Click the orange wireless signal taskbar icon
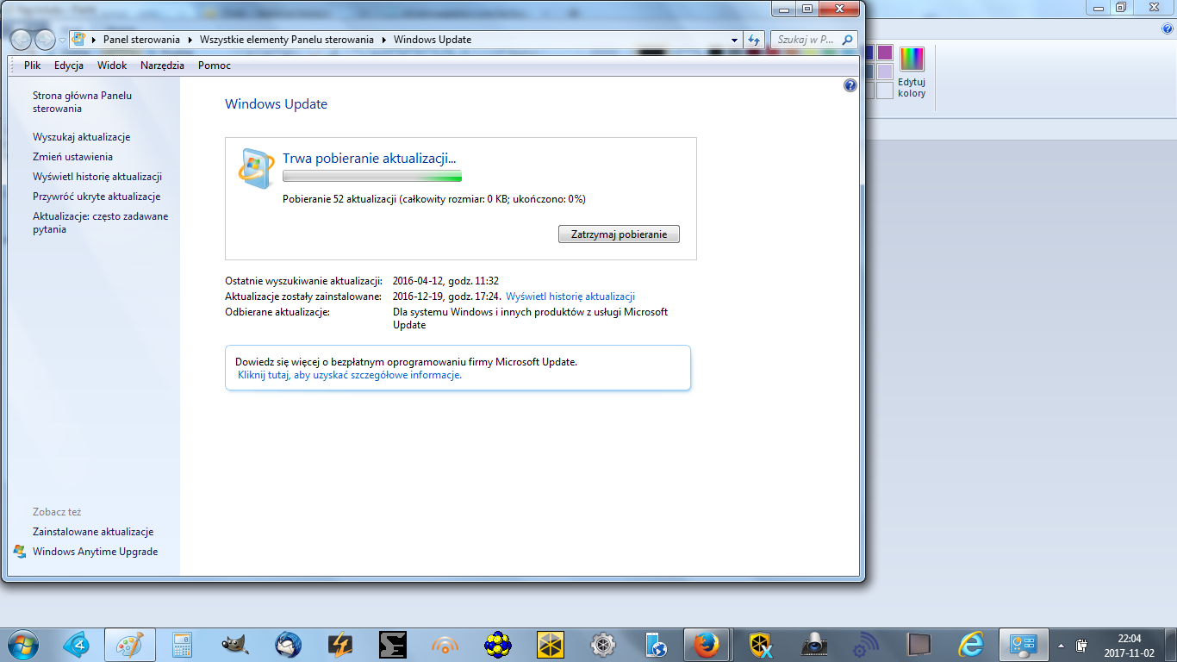Screen dimensions: 1177x662 pos(445,645)
